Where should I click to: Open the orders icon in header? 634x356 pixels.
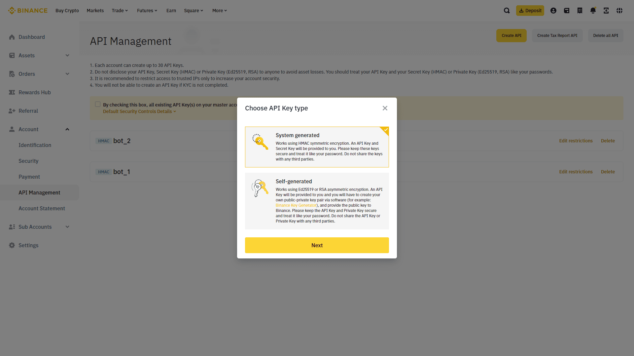click(x=580, y=11)
